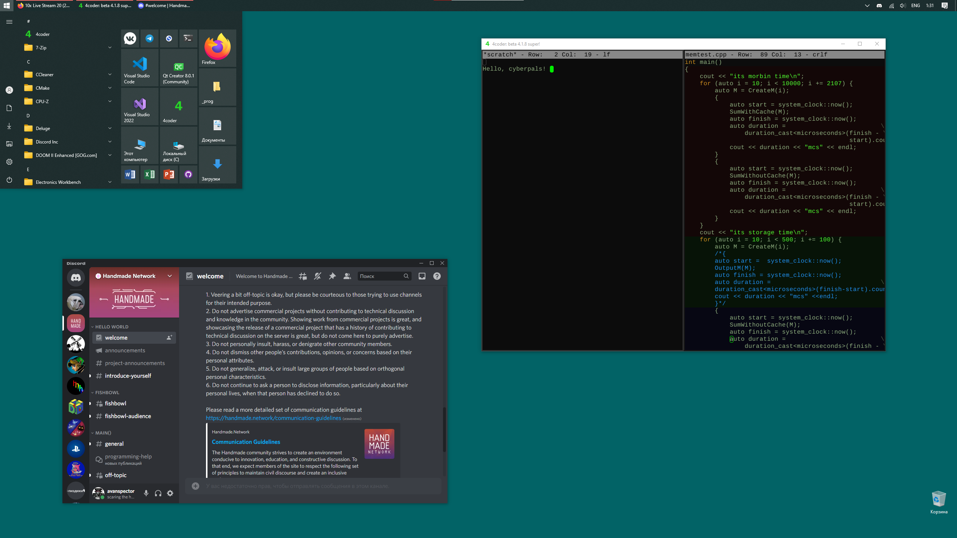Mute microphone in Discord user panel
This screenshot has height=538, width=957.
[x=146, y=493]
